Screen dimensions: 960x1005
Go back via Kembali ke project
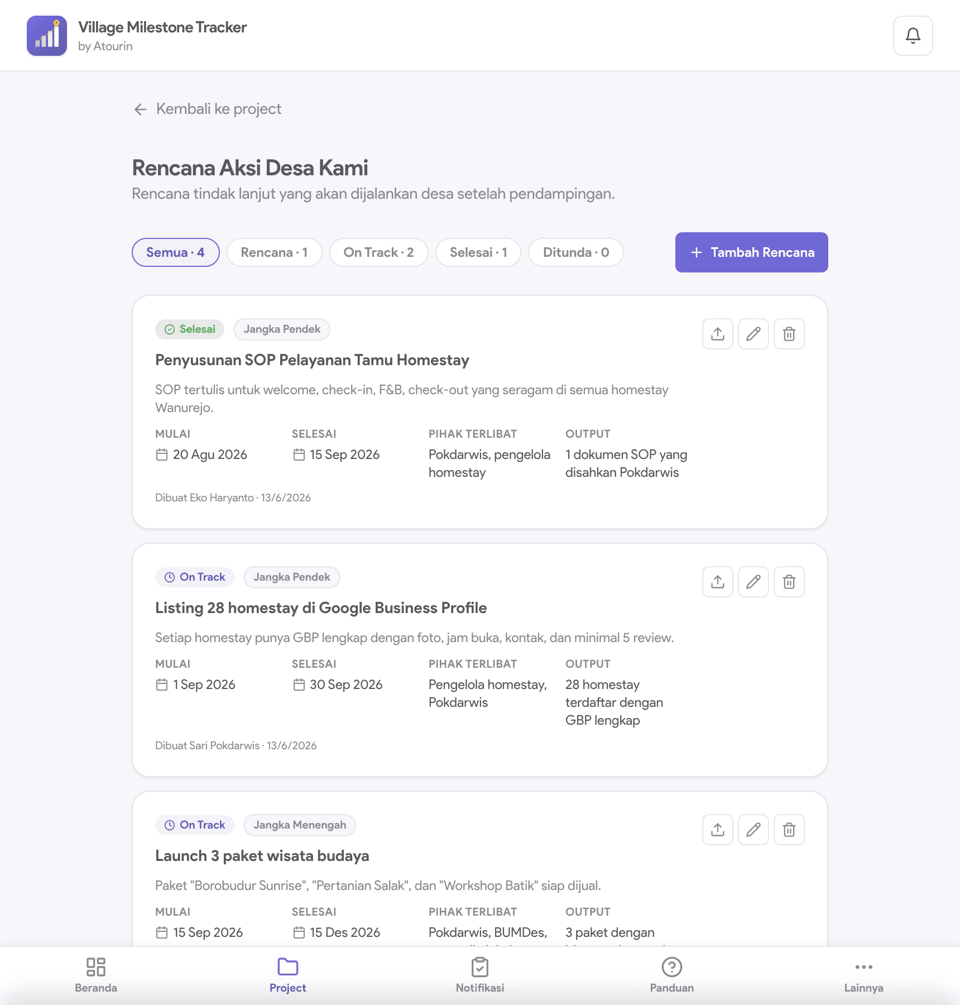(208, 109)
